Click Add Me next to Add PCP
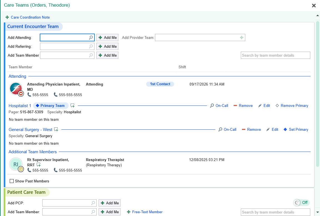This screenshot has width=320, height=216. tap(110, 203)
